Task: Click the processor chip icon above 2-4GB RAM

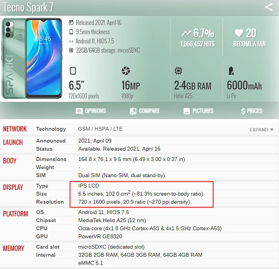Action: point(178,71)
